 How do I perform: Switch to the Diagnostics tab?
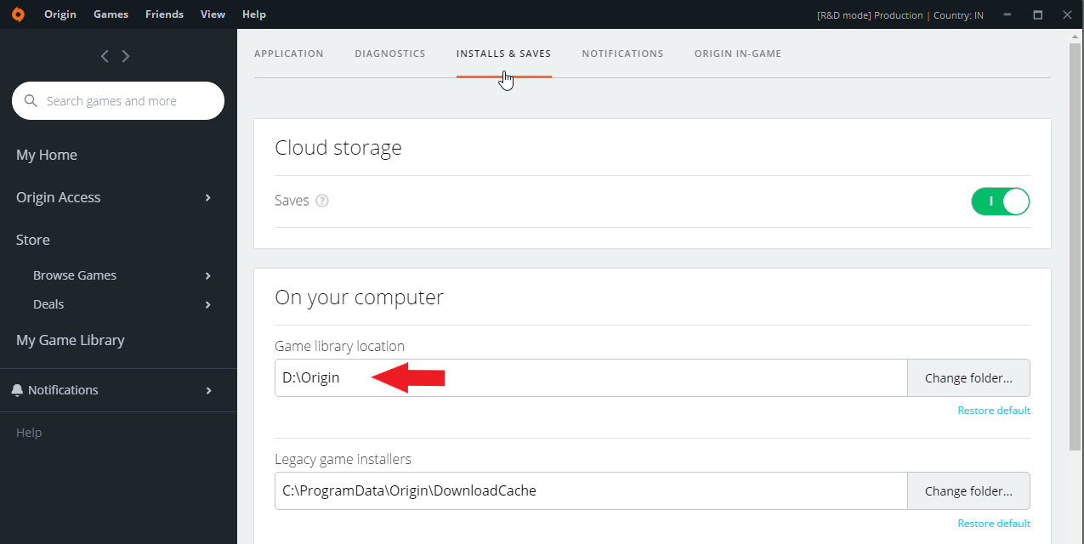point(389,54)
